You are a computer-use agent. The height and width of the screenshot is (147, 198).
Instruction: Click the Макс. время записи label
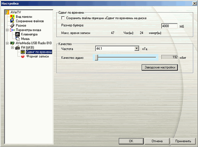click(x=76, y=33)
